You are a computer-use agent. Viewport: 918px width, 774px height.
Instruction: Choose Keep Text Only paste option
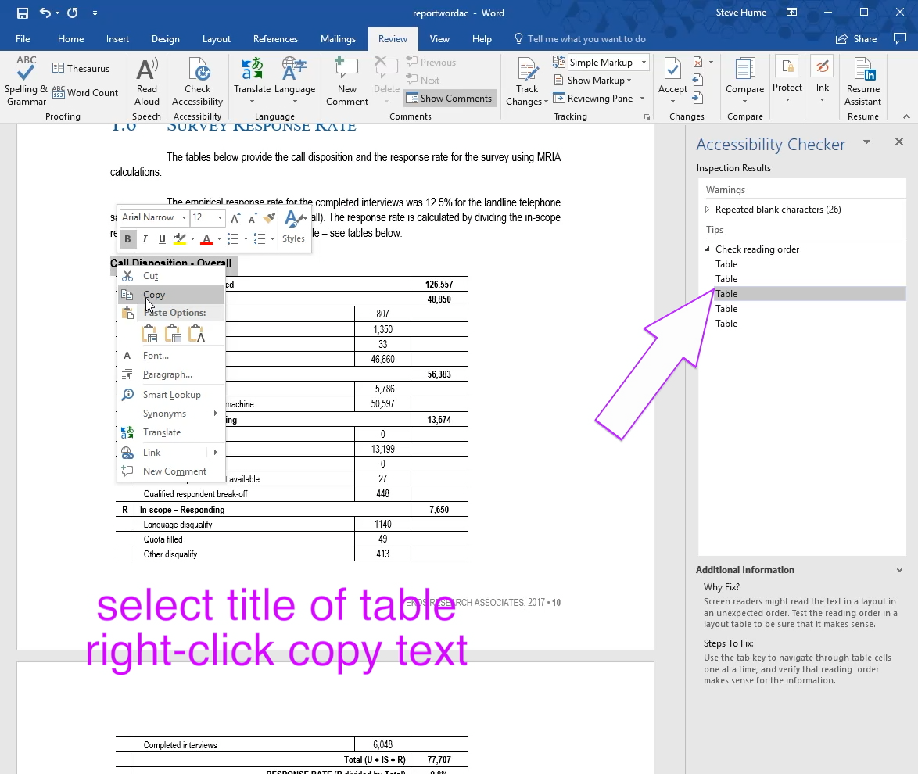196,334
